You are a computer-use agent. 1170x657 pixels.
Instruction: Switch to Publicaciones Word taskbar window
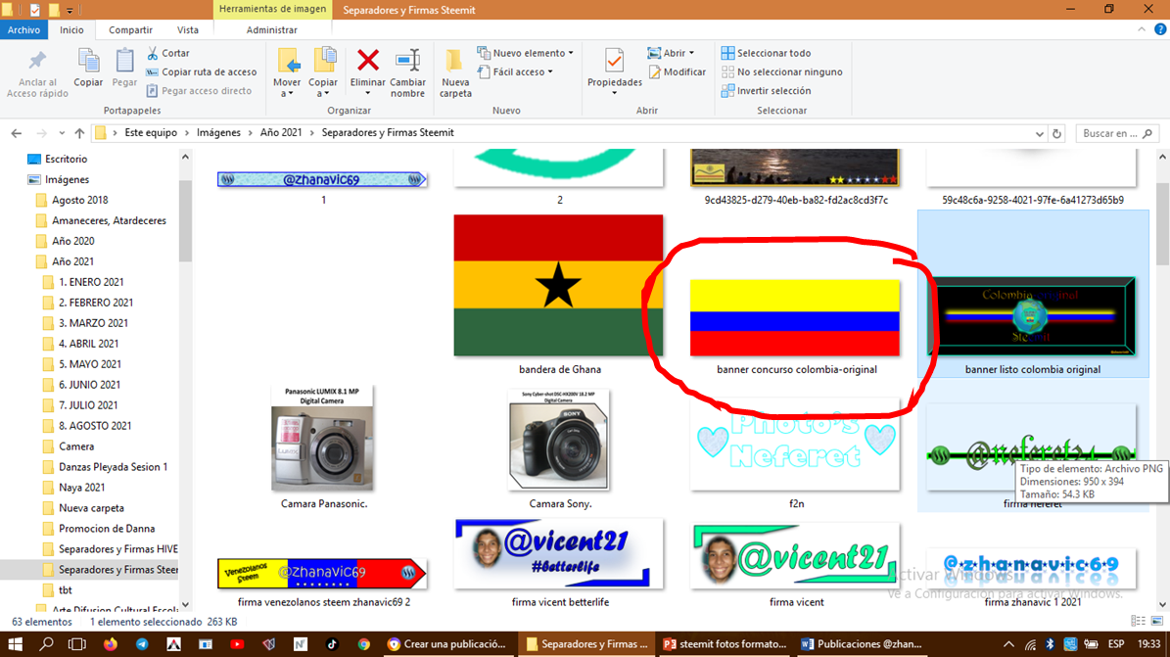point(861,644)
